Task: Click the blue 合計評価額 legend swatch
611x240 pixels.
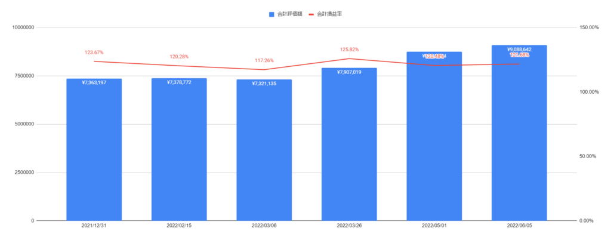Action: (x=271, y=14)
